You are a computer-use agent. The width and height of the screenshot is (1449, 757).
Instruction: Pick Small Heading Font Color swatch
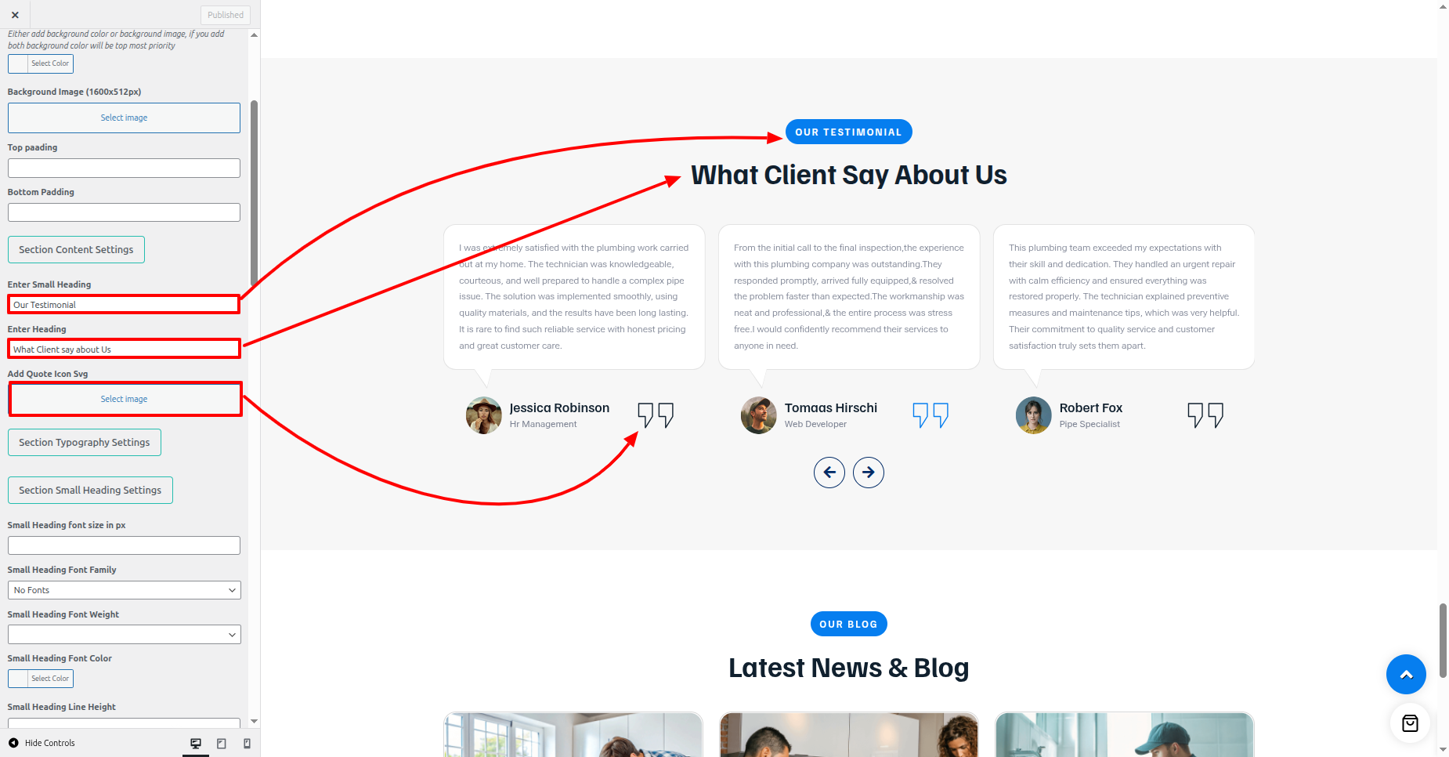pyautogui.click(x=41, y=679)
